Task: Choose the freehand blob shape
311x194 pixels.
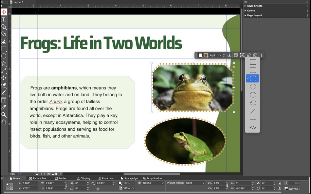Action: pos(253,103)
